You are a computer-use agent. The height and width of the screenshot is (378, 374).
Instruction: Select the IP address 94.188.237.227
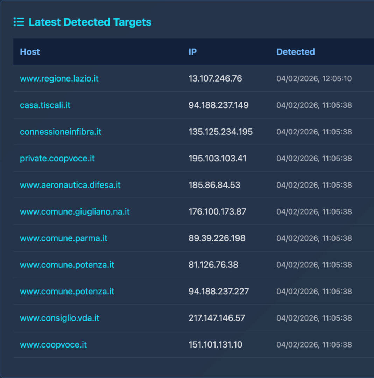[x=219, y=291]
